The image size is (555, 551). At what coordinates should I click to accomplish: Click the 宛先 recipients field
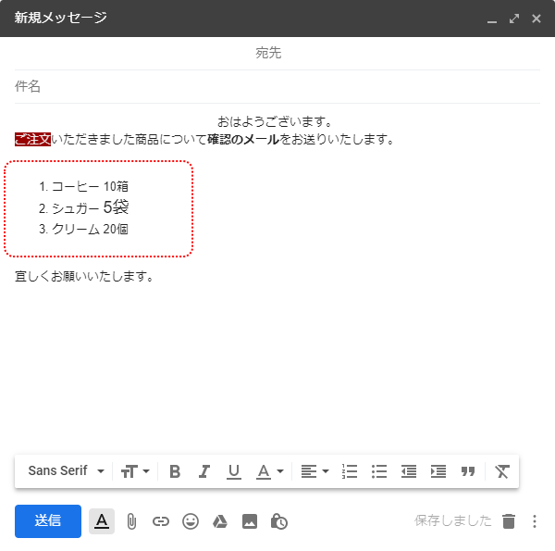point(277,53)
